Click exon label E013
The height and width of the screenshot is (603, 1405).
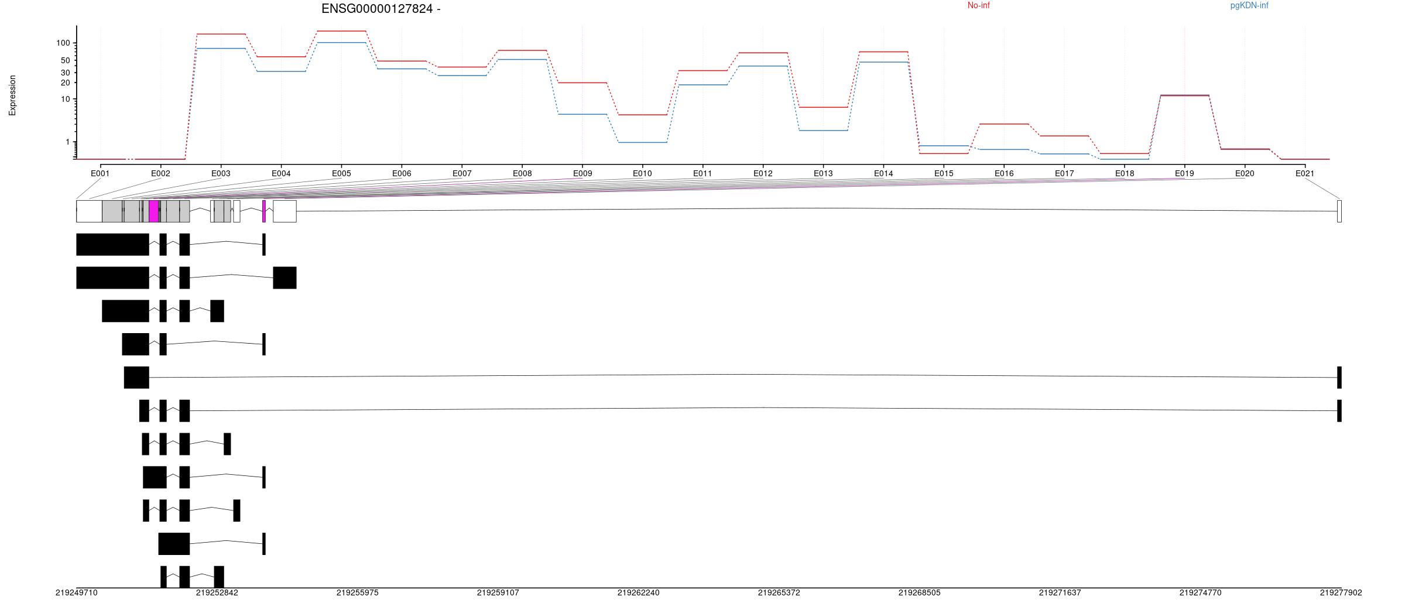[x=823, y=173]
